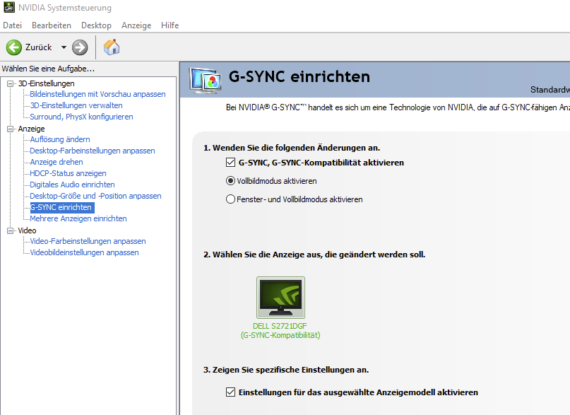Open Video-Farbeinstellungen anpassen

88,241
